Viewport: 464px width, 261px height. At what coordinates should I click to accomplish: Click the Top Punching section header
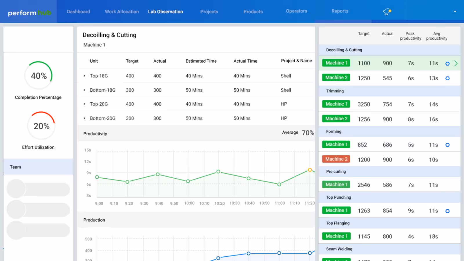click(389, 197)
